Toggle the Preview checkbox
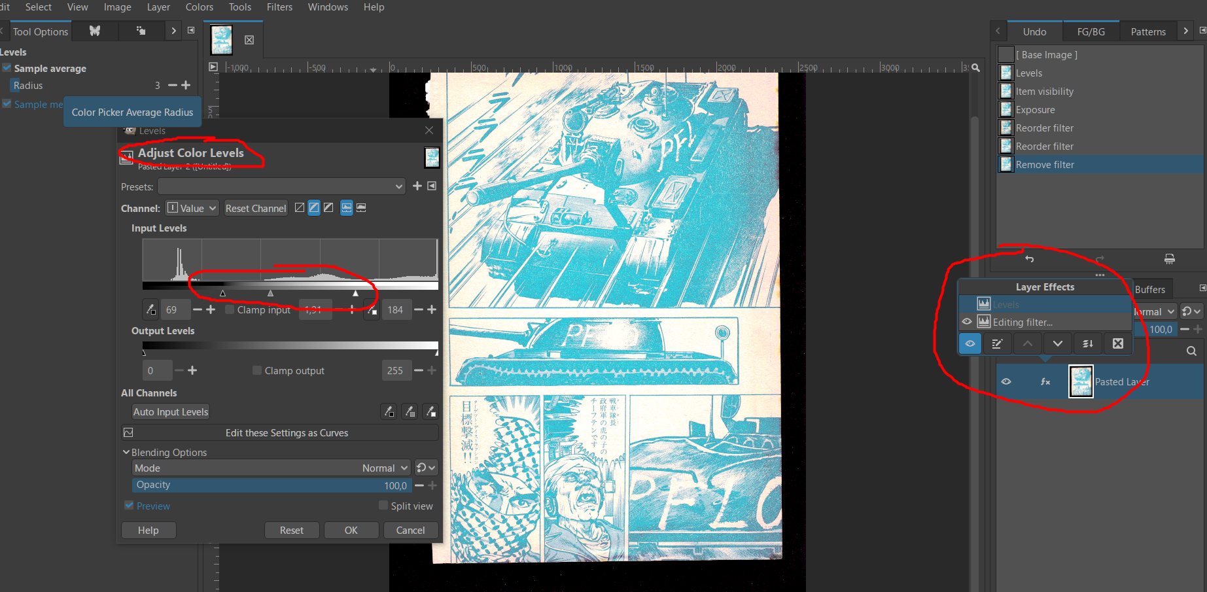This screenshot has width=1207, height=592. (x=129, y=506)
